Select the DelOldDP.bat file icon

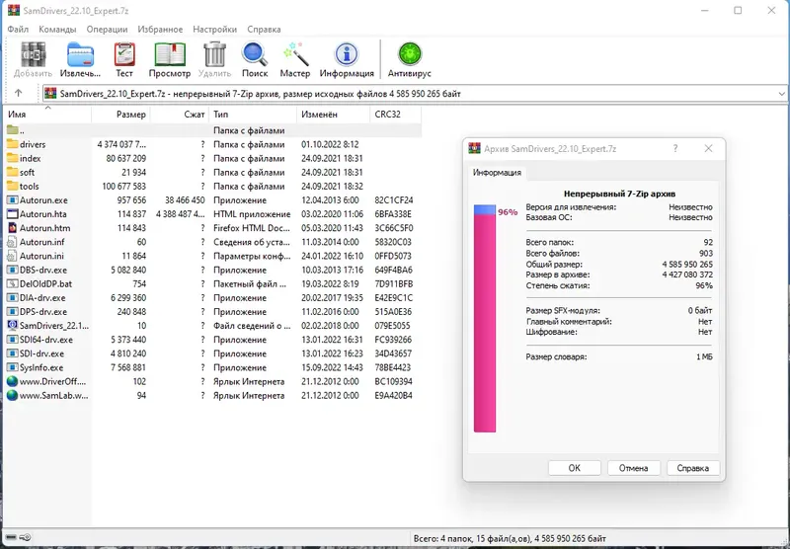point(12,283)
